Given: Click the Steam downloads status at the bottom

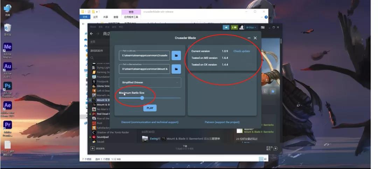Looking at the screenshot, I should point(185,147).
